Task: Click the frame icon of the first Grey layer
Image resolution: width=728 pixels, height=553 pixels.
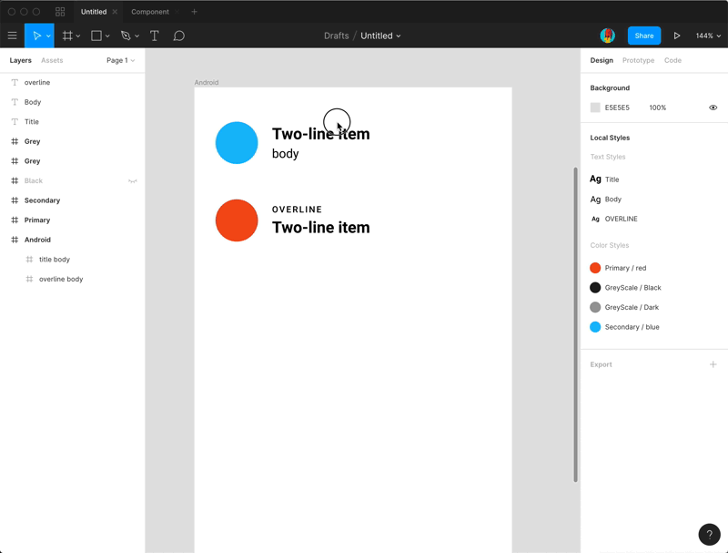Action: pos(15,141)
